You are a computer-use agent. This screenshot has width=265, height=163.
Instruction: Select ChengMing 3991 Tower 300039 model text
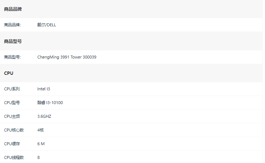[x=67, y=57]
